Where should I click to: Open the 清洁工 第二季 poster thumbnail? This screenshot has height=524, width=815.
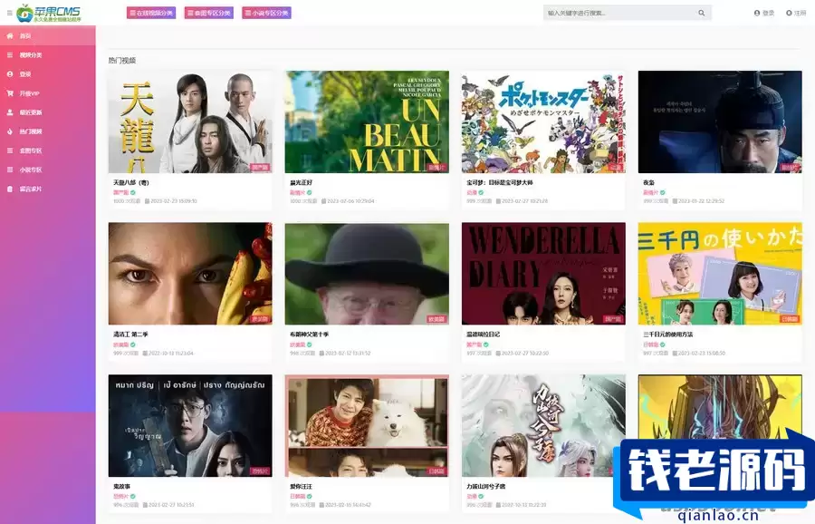click(x=190, y=274)
